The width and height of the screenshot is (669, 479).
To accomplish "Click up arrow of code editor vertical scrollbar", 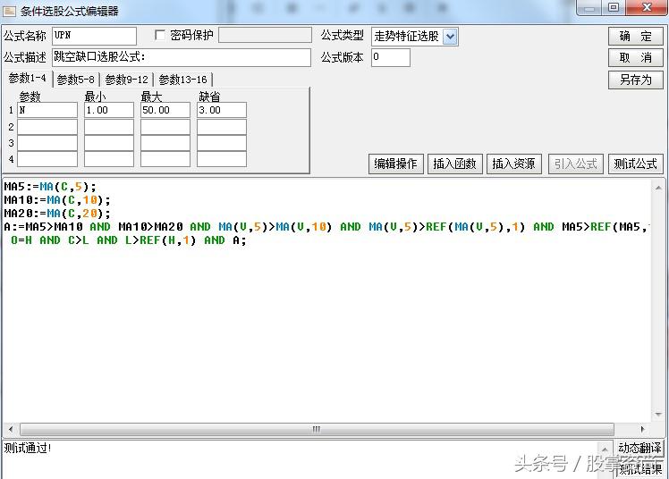I will (x=658, y=187).
